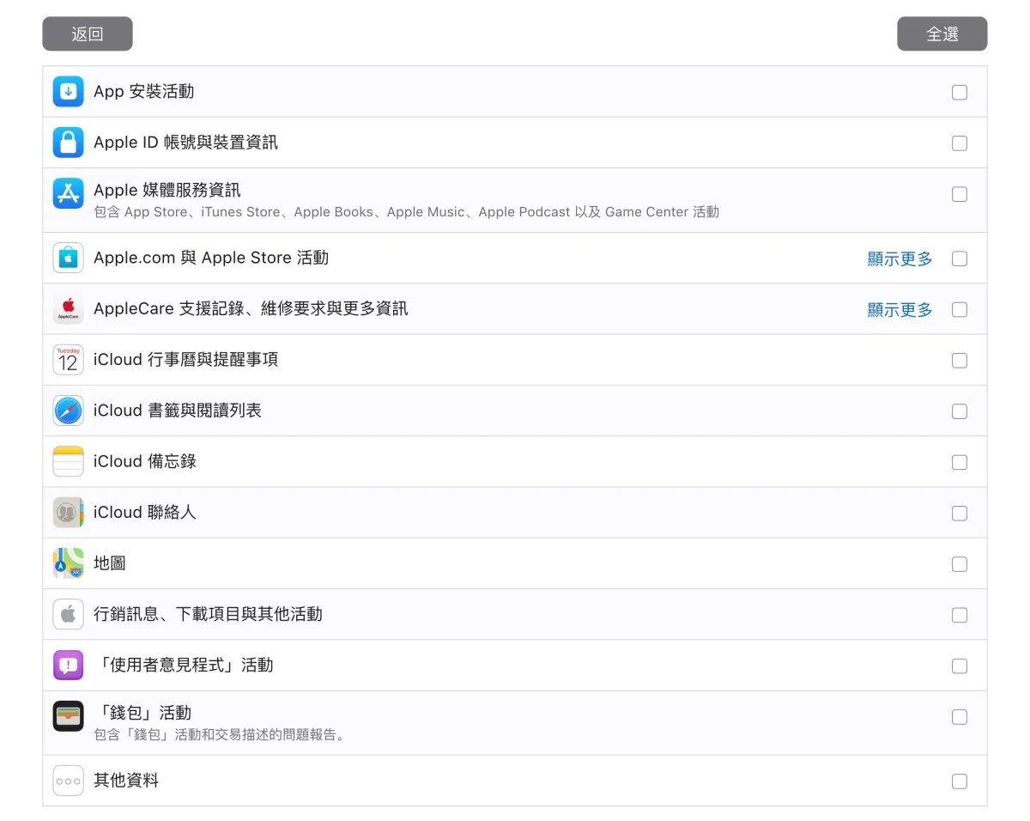
Task: Click the iCloud 備忘錄 label
Action: tap(145, 461)
